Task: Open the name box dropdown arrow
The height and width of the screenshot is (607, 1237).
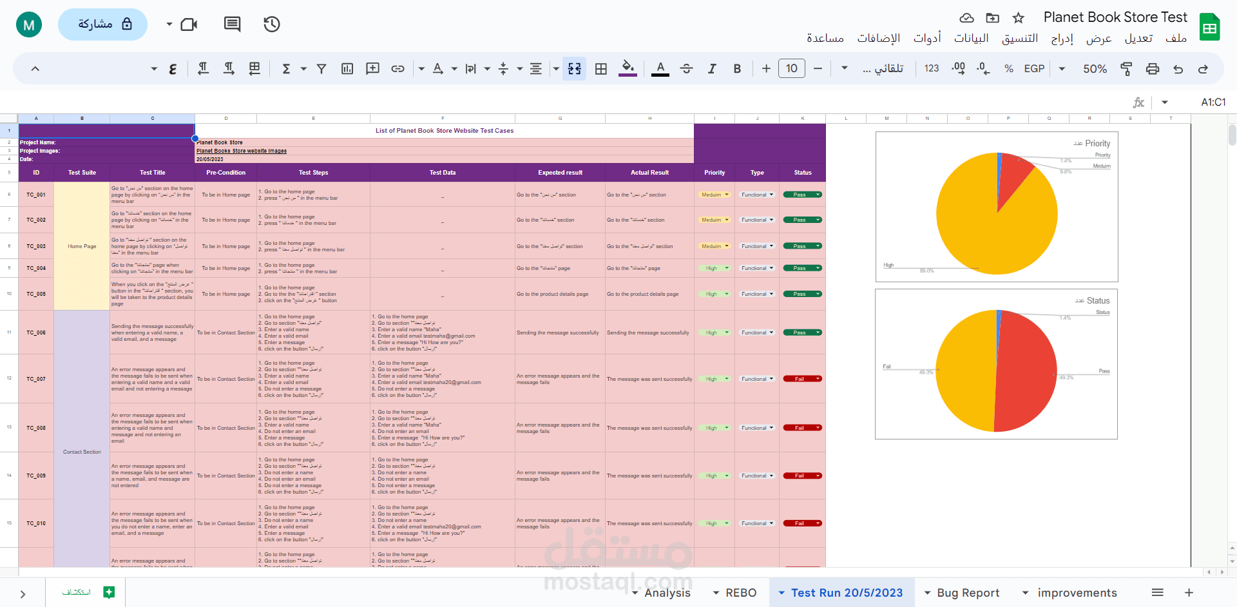Action: [x=1164, y=102]
